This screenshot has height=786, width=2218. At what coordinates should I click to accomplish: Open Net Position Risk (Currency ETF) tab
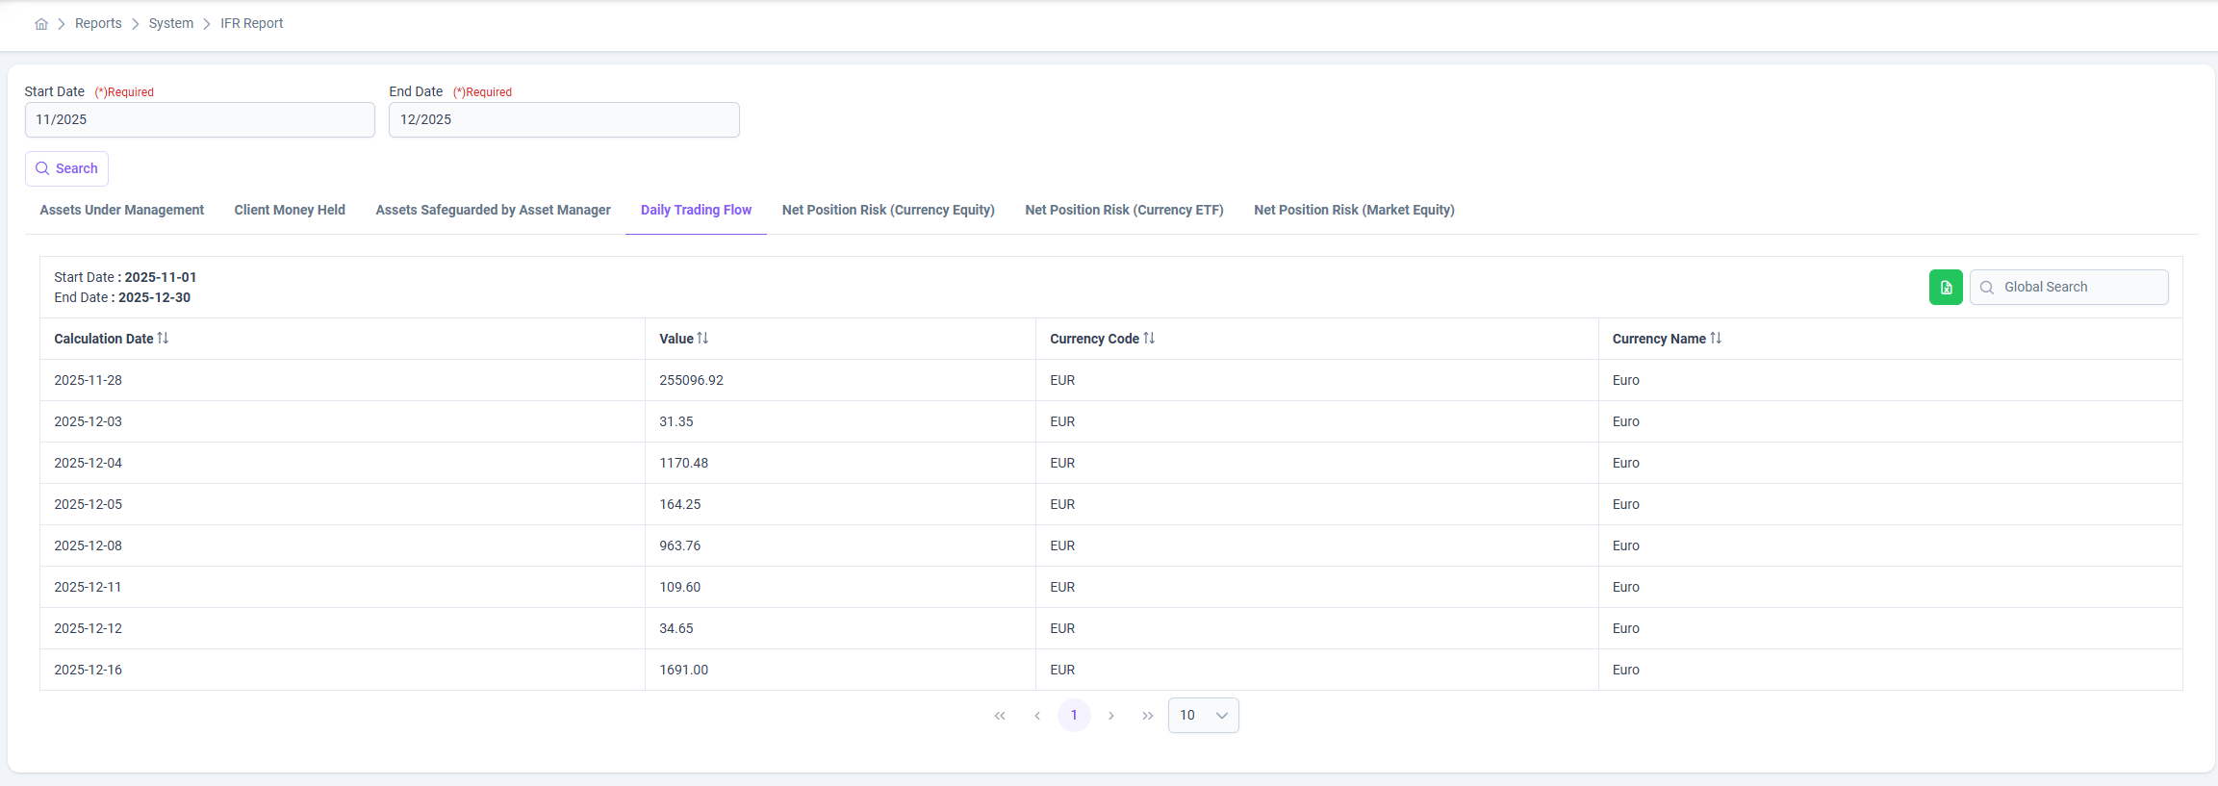(x=1125, y=210)
